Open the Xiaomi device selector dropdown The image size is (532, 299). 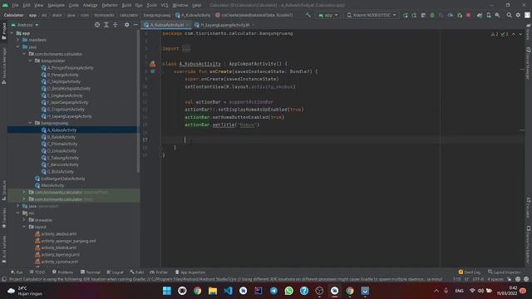[372, 15]
